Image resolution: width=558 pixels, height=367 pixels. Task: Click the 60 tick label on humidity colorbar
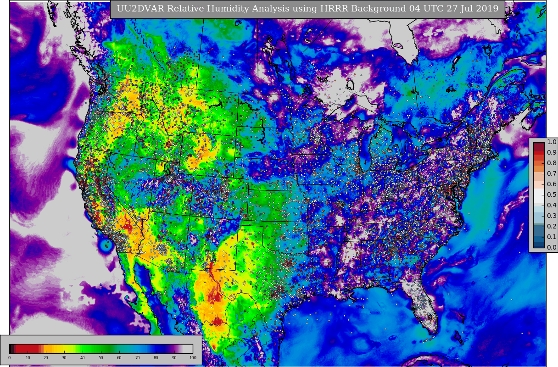tap(119, 358)
